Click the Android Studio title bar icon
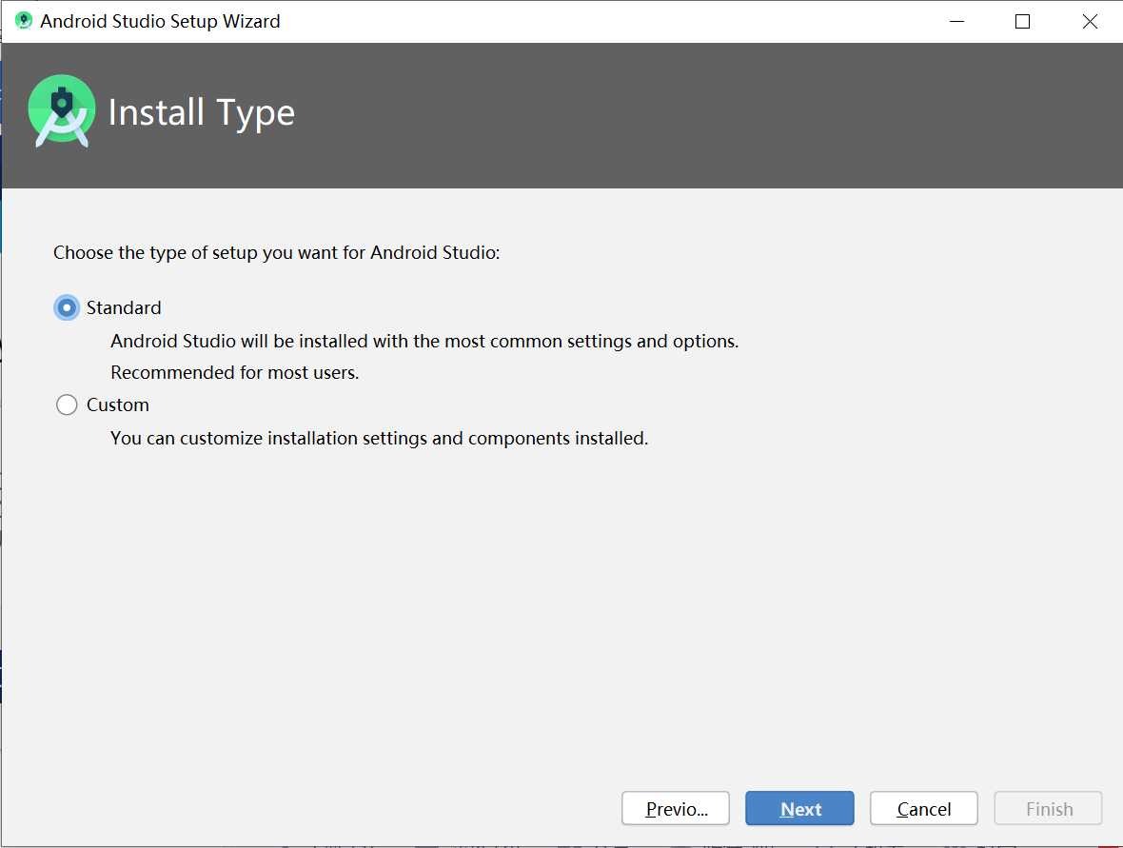 coord(24,21)
